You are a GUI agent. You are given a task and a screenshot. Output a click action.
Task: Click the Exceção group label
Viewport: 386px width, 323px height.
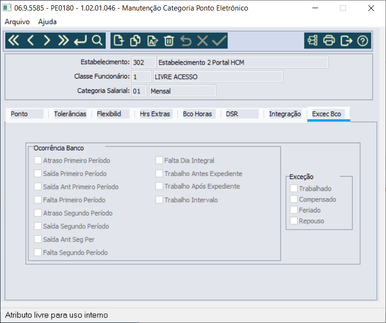click(x=301, y=177)
